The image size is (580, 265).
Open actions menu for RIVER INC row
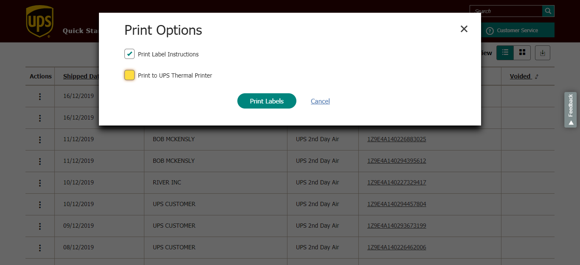[40, 183]
